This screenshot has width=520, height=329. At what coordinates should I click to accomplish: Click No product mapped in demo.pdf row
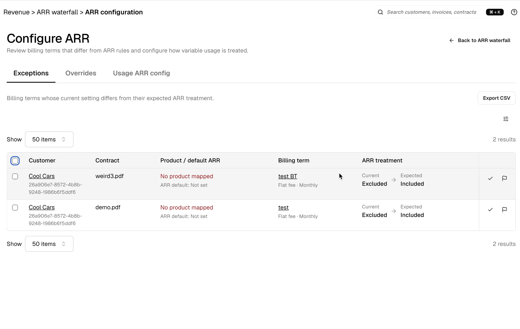pyautogui.click(x=187, y=207)
